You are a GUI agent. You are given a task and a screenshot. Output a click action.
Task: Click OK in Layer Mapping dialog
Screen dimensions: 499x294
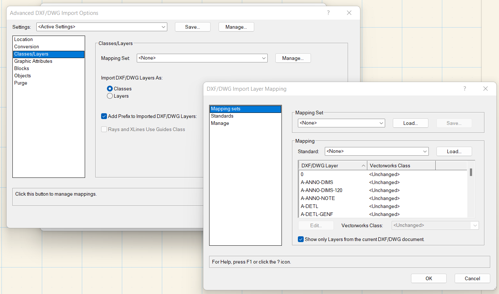click(x=428, y=278)
